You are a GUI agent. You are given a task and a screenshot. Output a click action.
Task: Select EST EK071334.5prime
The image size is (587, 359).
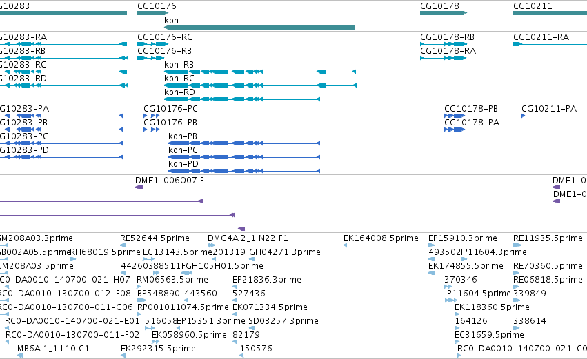point(270,308)
